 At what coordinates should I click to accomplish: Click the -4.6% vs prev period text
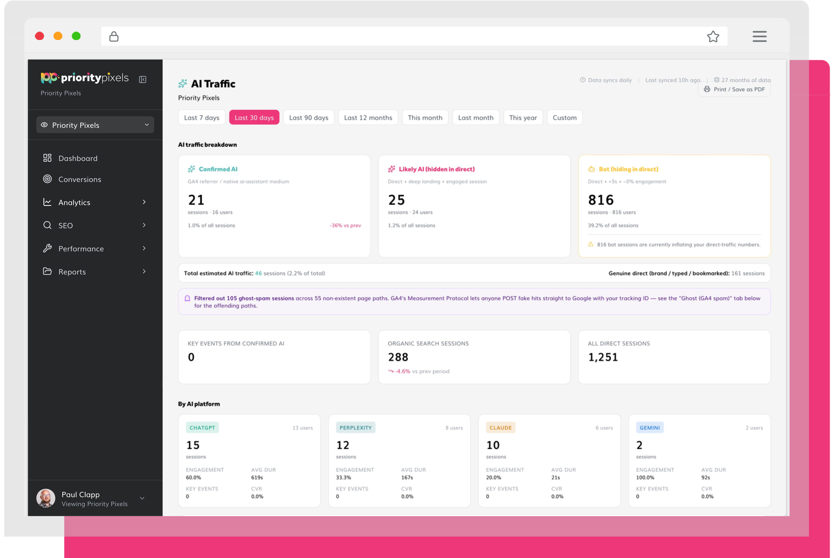[422, 371]
